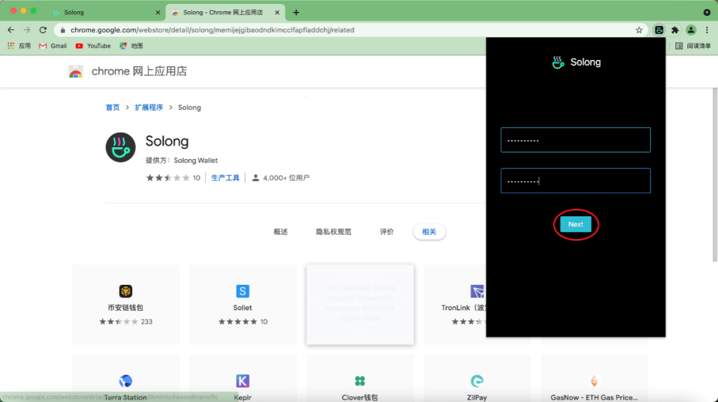Click the Next button in Solong popup
The height and width of the screenshot is (402, 718).
coord(576,224)
